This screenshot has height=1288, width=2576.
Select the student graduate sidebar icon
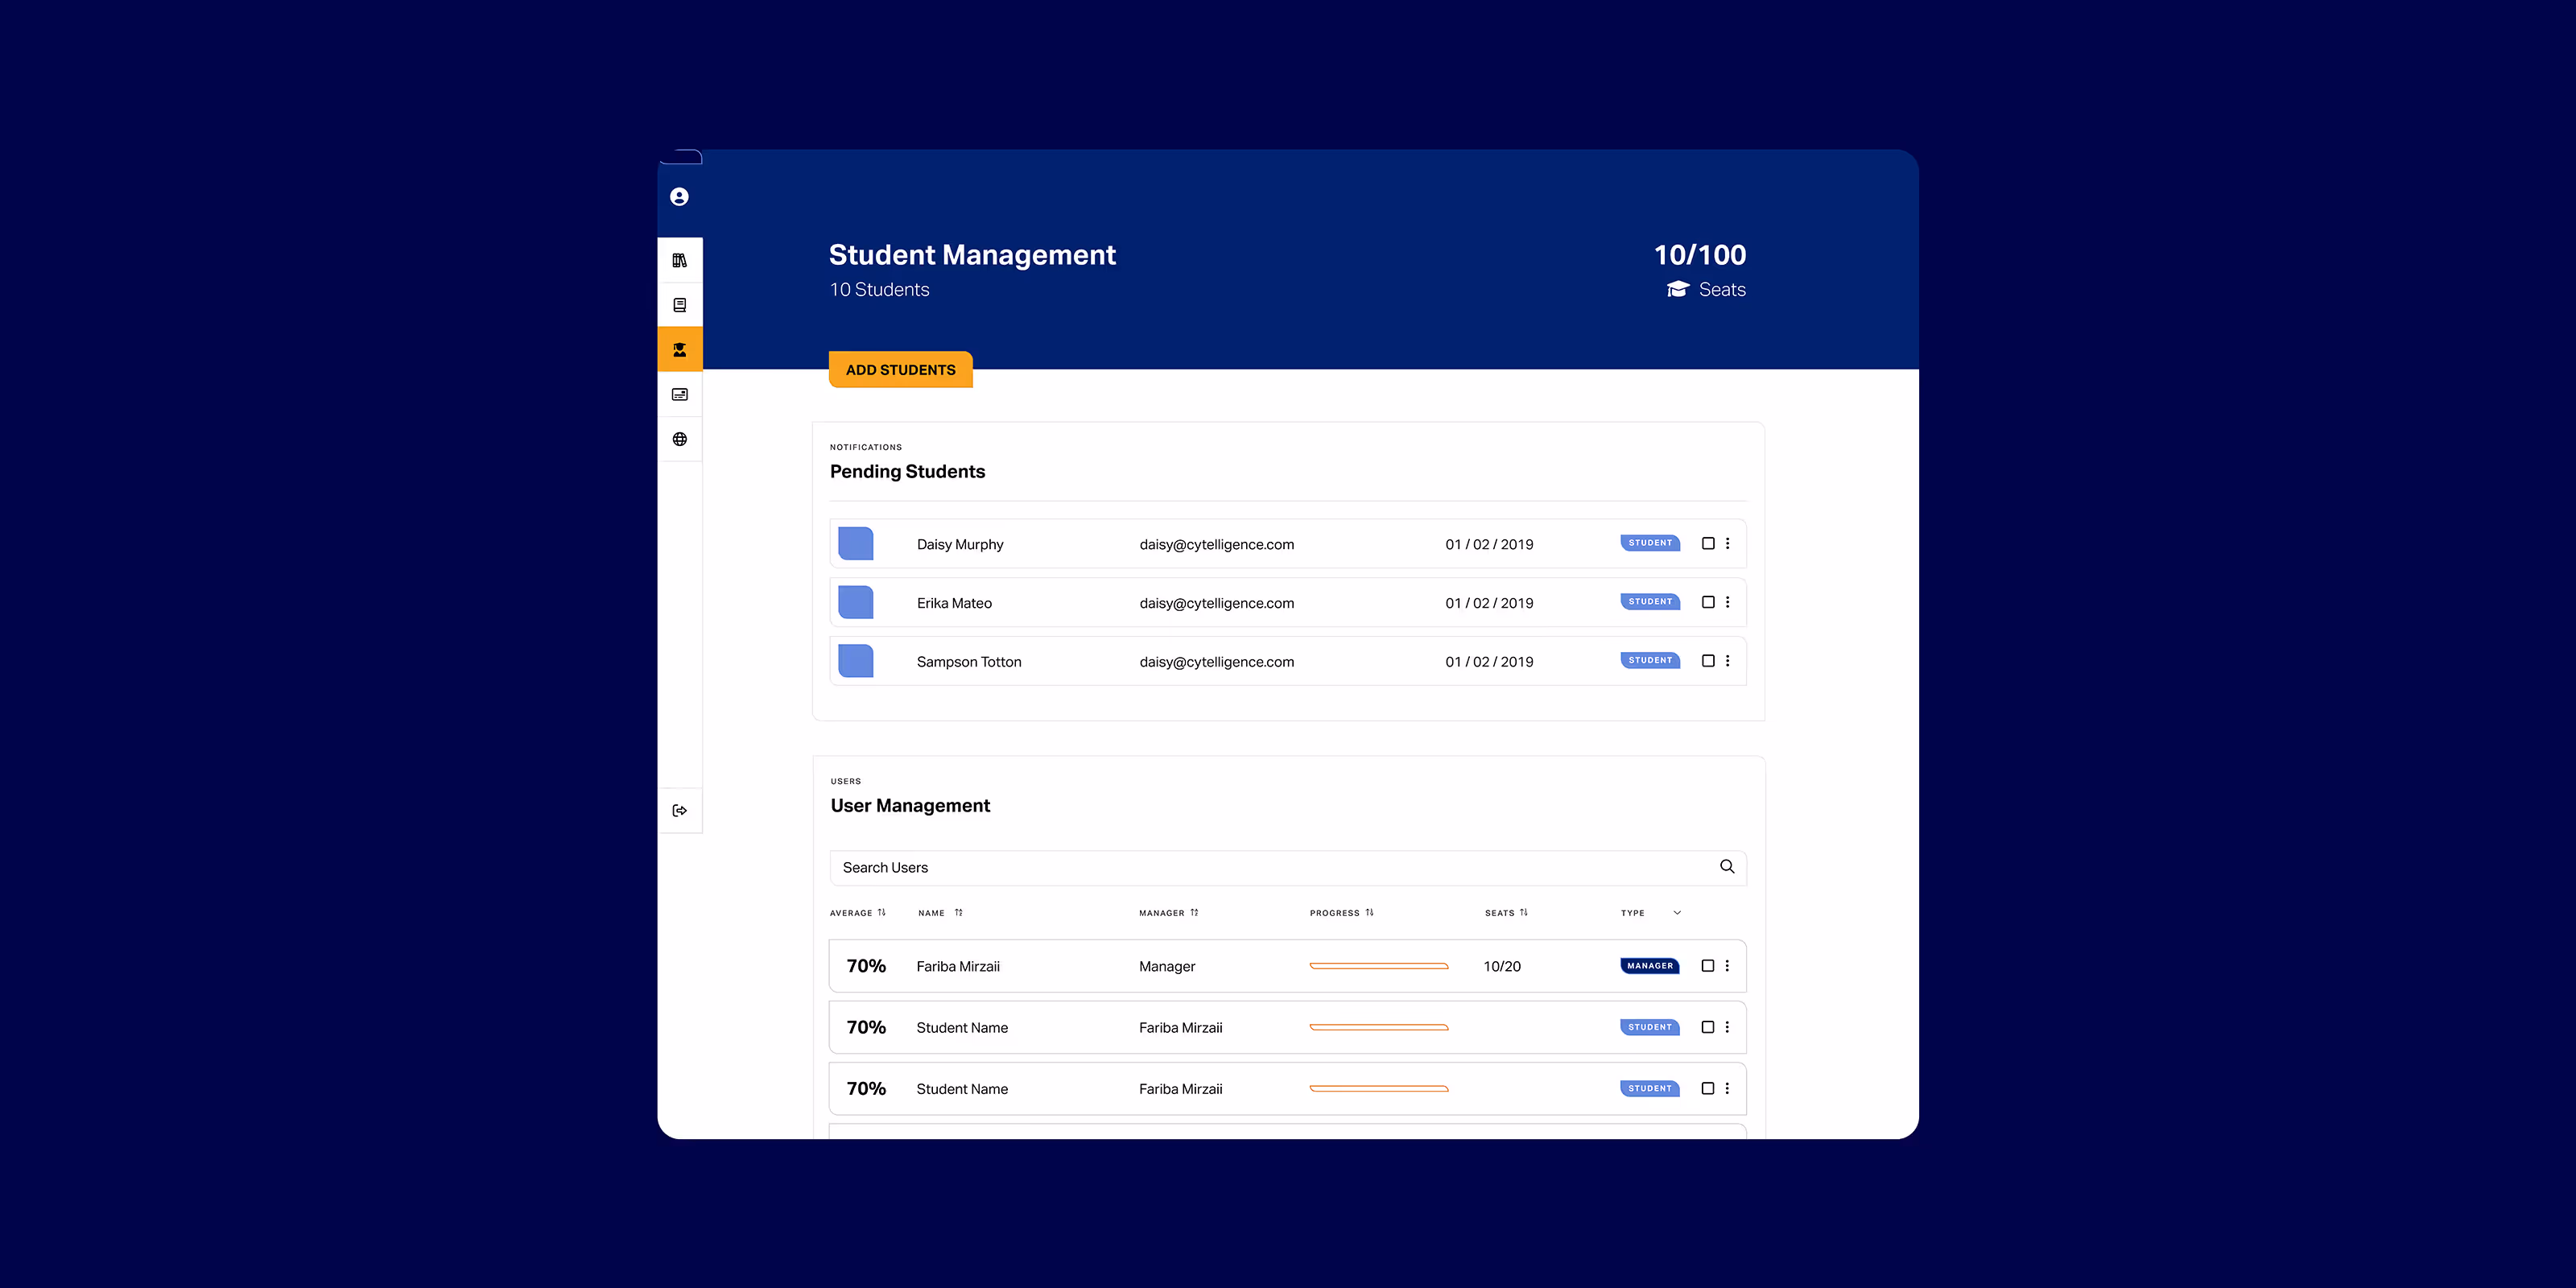tap(679, 349)
